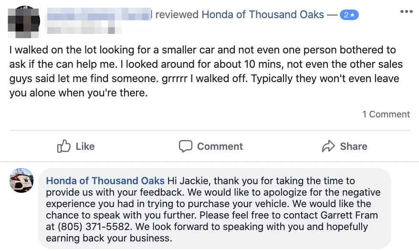
Task: Click the 2-star rating badge
Action: tap(349, 15)
